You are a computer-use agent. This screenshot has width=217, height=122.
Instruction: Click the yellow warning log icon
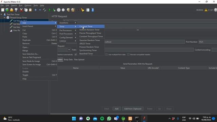206,10
